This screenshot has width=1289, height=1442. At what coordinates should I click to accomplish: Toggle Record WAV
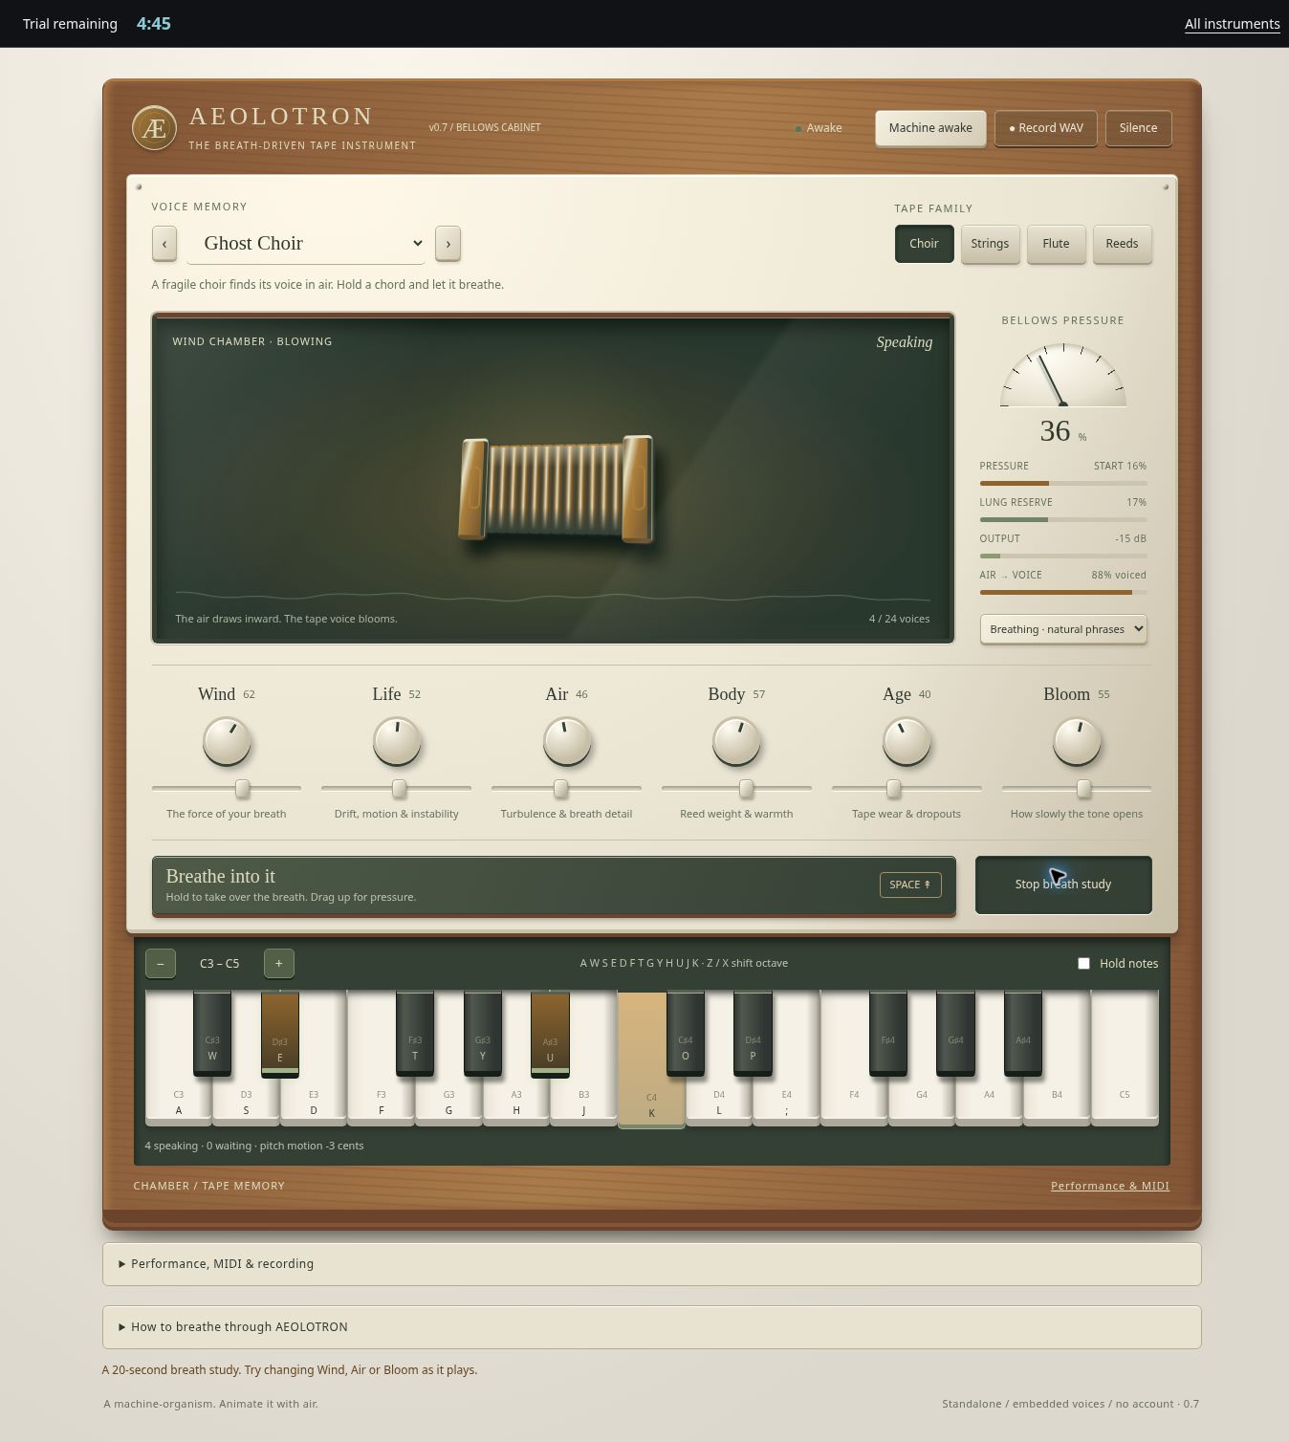(x=1046, y=128)
